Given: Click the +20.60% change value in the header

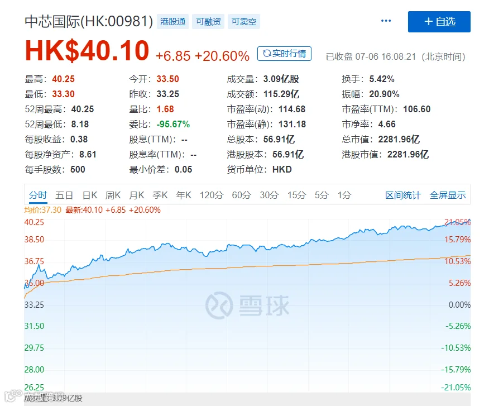Looking at the screenshot, I should tap(222, 56).
